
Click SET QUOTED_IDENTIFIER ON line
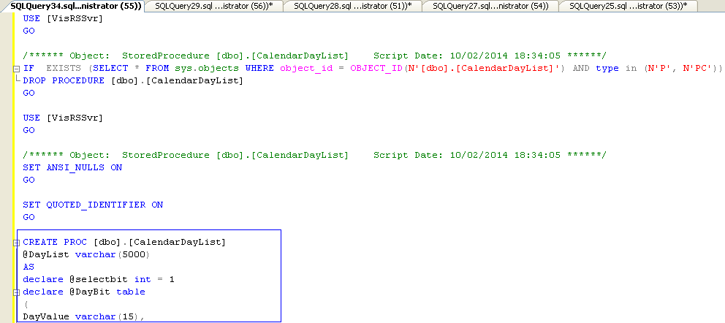click(93, 205)
